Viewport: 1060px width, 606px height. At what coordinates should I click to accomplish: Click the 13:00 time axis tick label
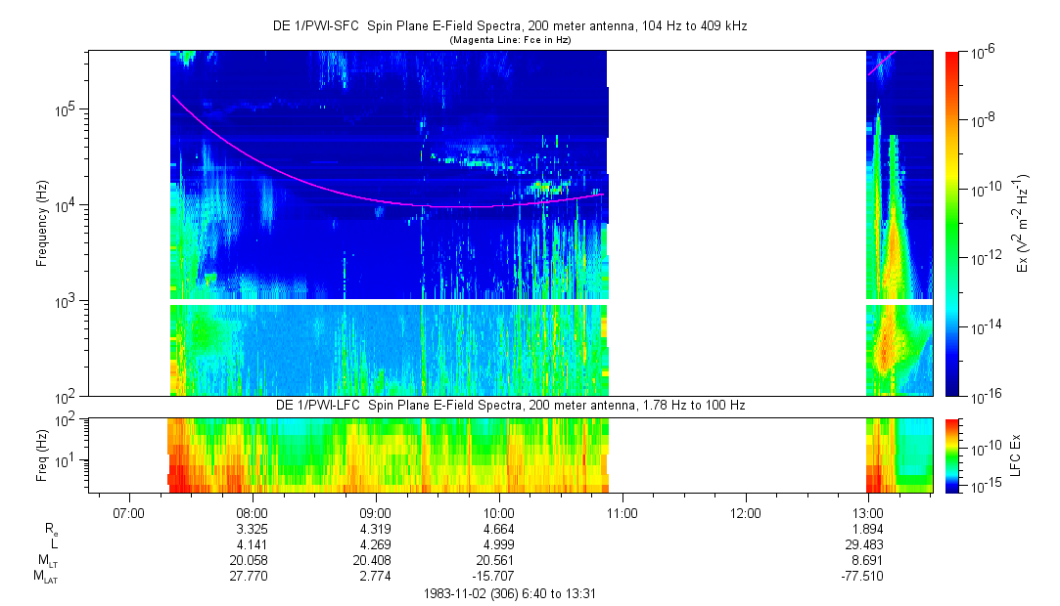(x=868, y=512)
